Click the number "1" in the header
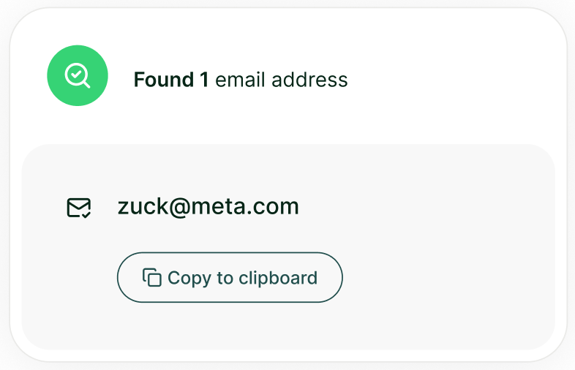This screenshot has width=575, height=370. tap(204, 80)
